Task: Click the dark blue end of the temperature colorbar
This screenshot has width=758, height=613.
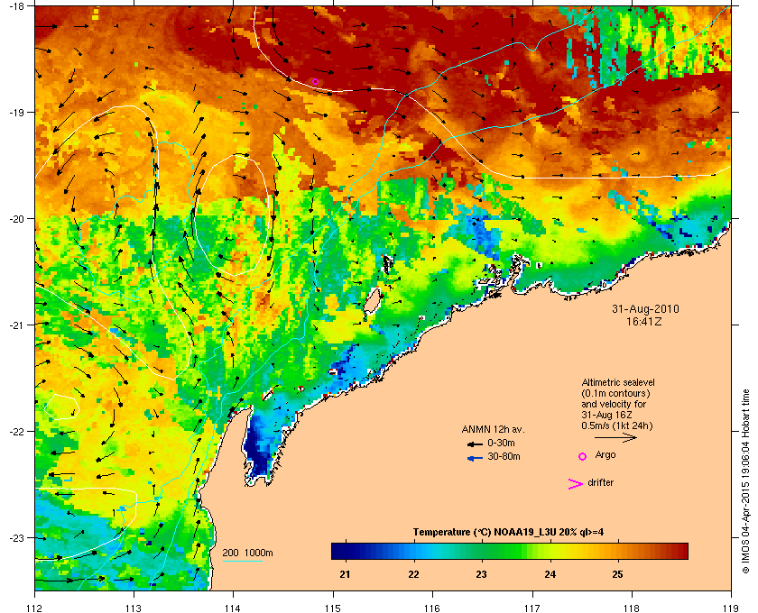Action: [x=338, y=551]
